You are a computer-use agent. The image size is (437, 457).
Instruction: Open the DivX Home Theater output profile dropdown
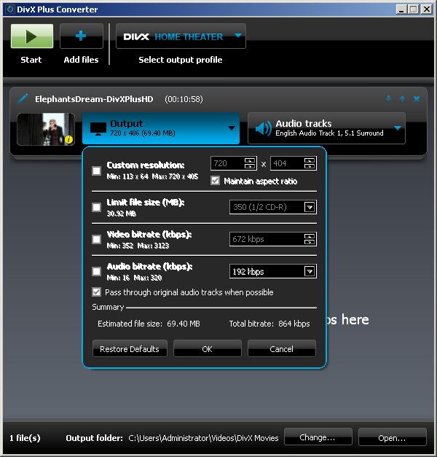click(181, 36)
